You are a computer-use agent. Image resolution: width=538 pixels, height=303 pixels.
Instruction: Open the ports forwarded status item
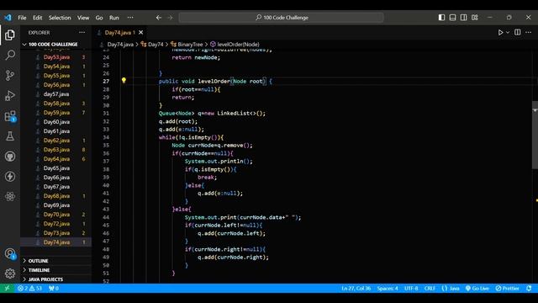point(54,288)
